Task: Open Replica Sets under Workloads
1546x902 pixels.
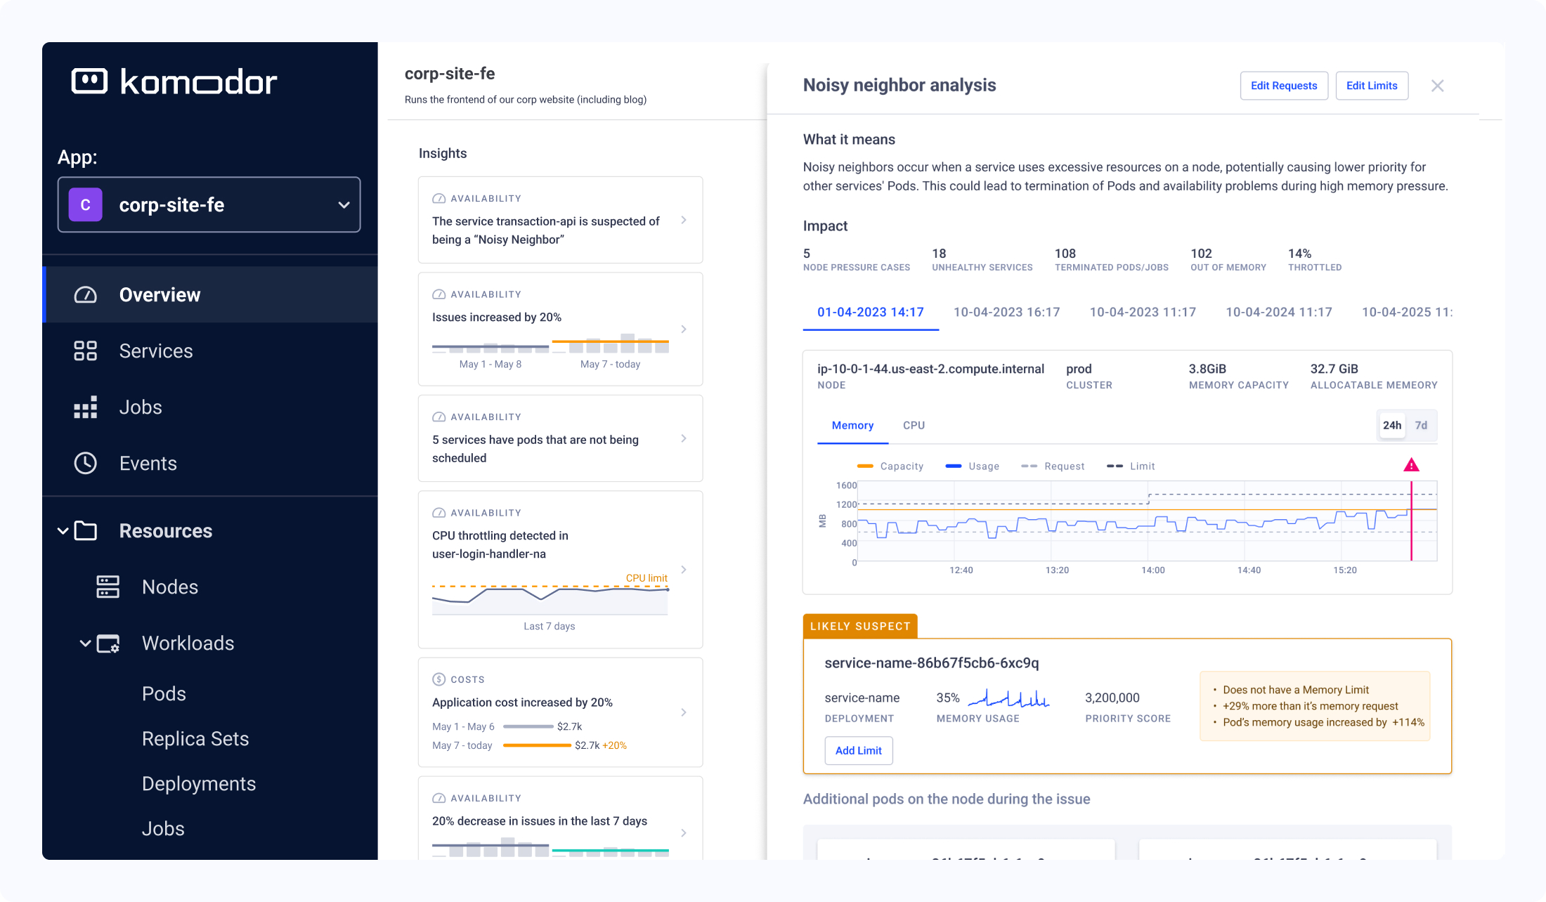Action: point(195,739)
